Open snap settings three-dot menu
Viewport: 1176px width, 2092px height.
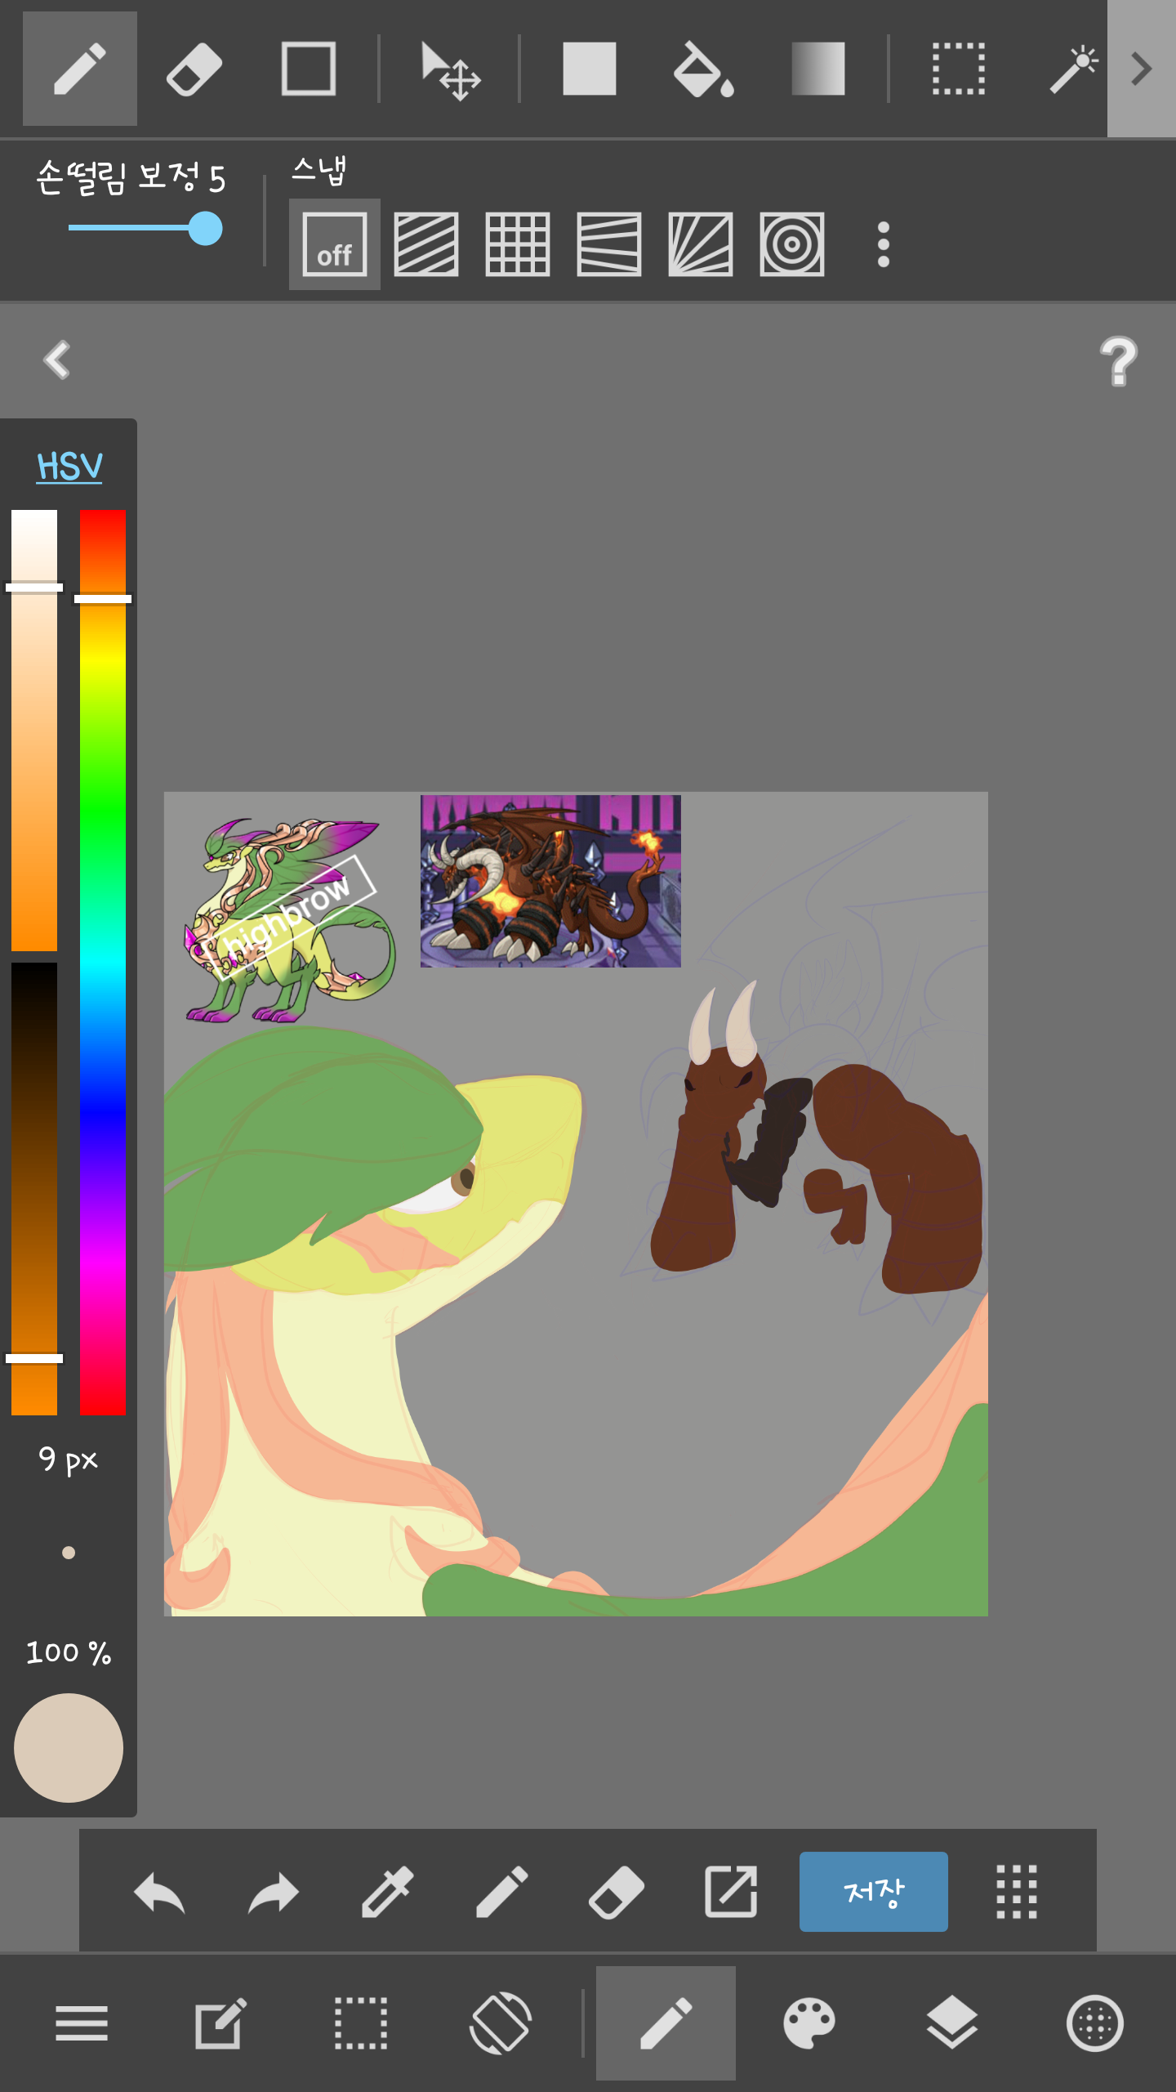[883, 244]
